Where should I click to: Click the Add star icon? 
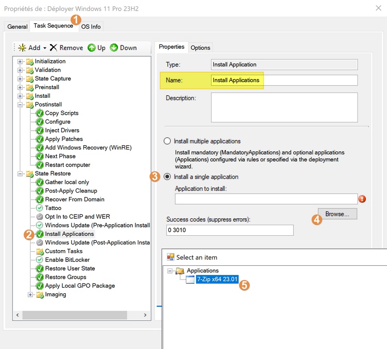22,47
